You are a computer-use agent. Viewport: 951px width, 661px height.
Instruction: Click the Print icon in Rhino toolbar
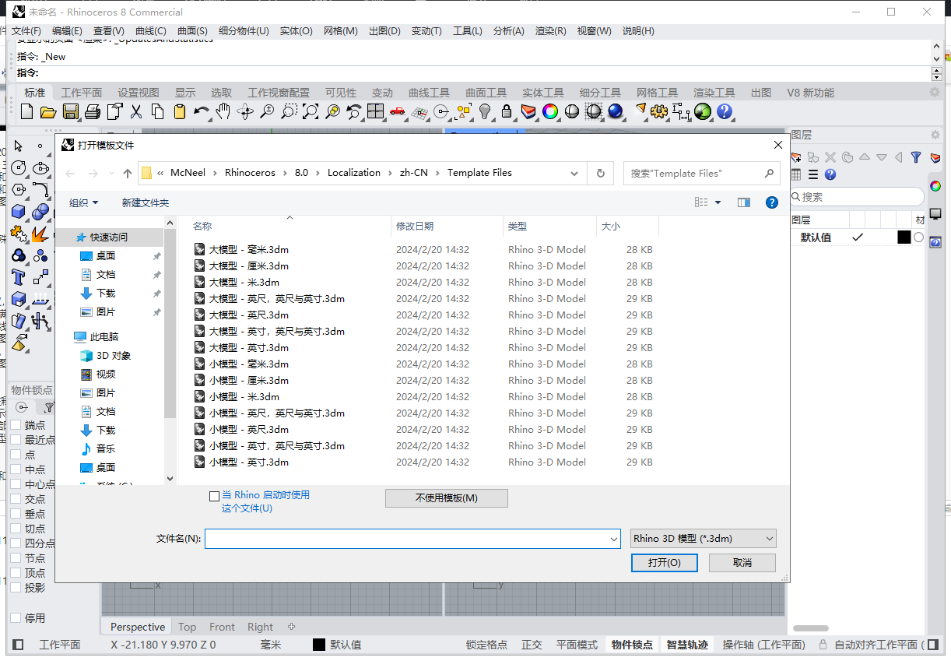pos(93,111)
